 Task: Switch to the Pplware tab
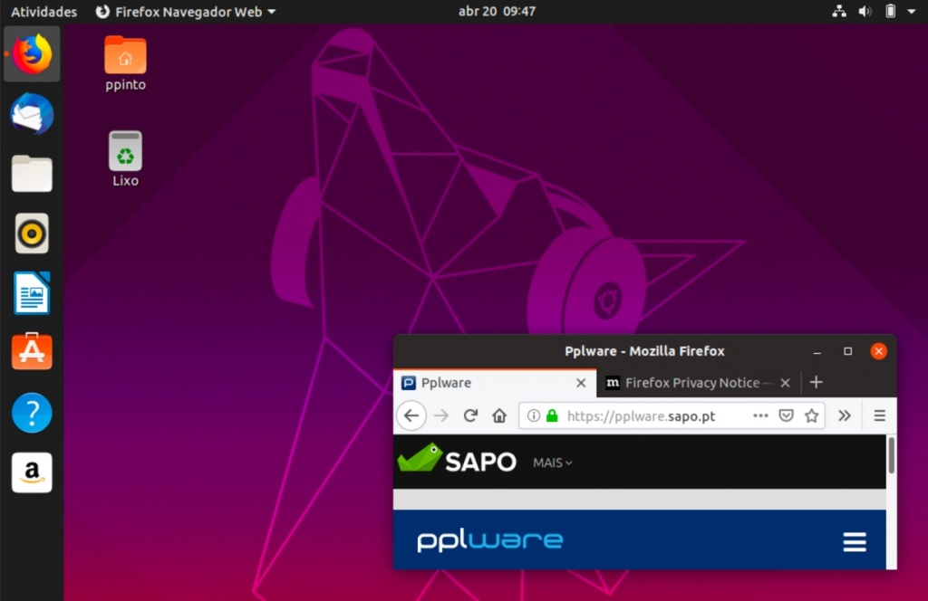coord(495,383)
